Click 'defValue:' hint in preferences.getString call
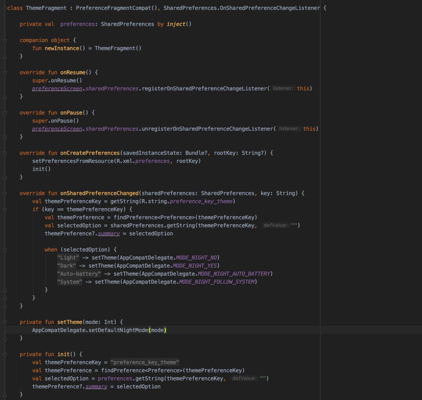 [244, 378]
